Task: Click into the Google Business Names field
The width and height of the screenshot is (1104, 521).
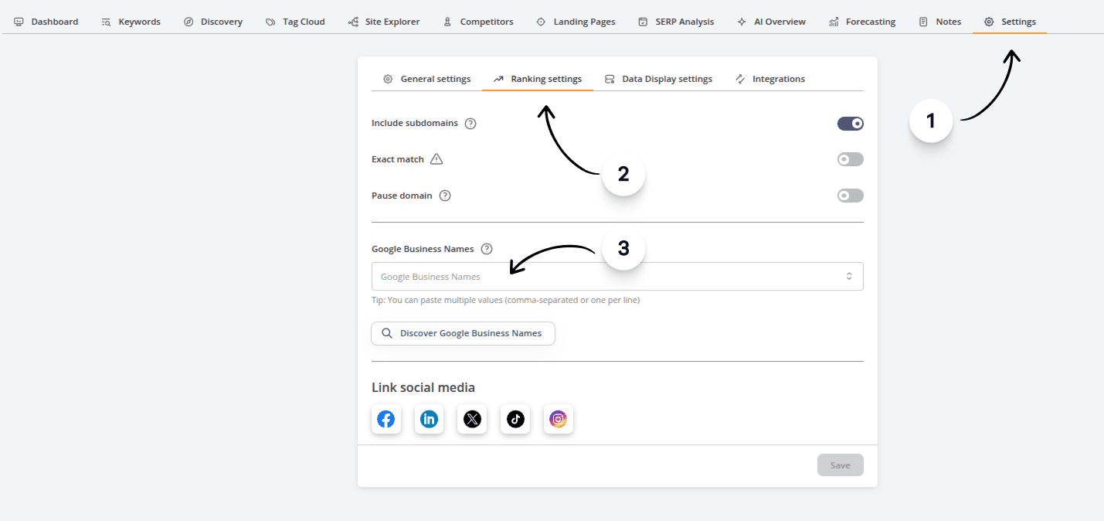Action: pos(617,277)
